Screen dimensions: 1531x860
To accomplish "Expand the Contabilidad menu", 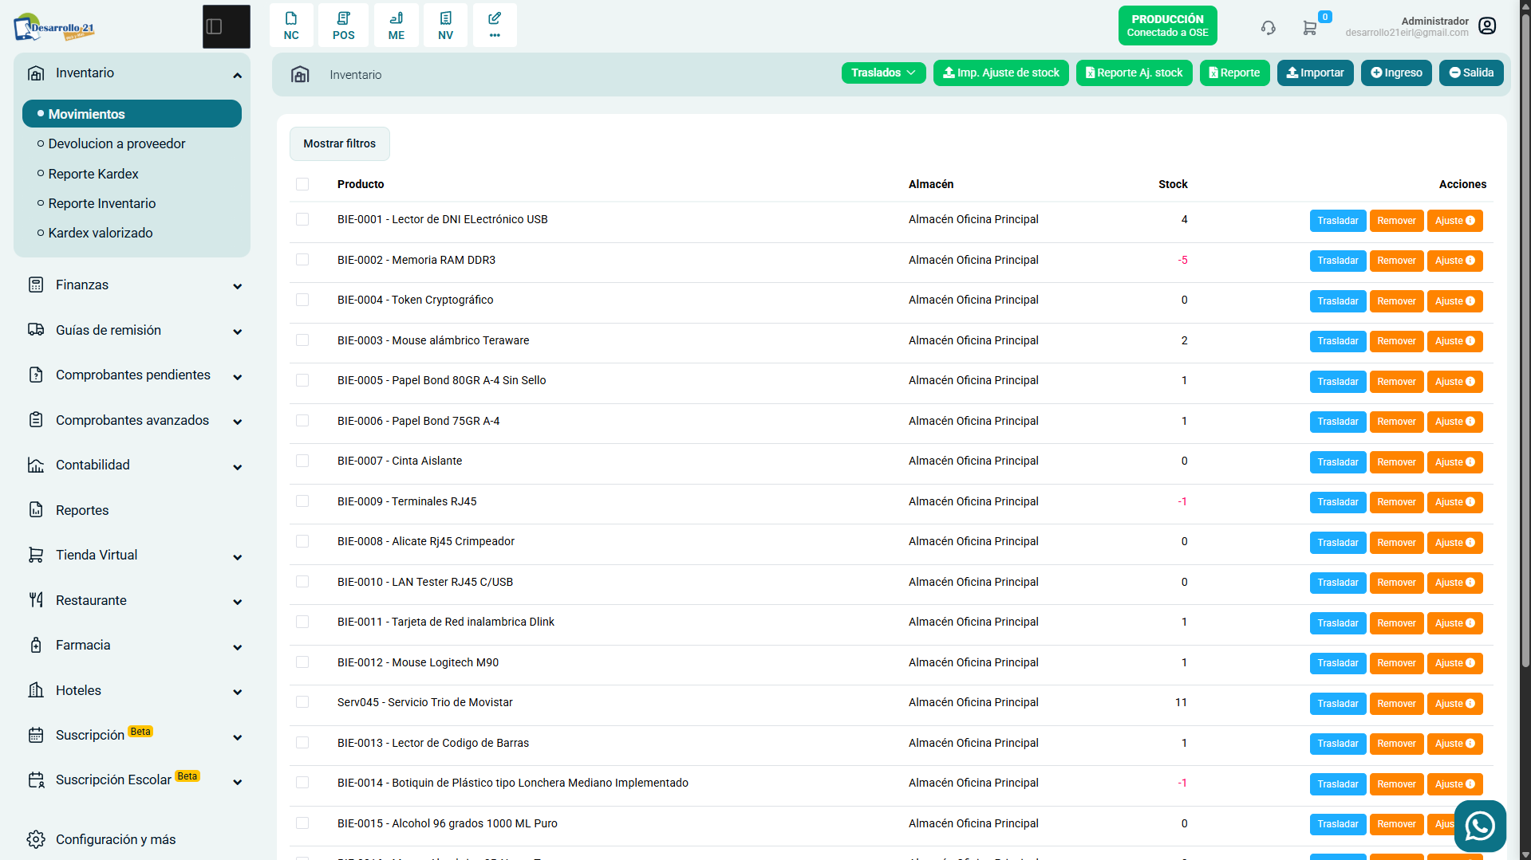I will coord(237,466).
